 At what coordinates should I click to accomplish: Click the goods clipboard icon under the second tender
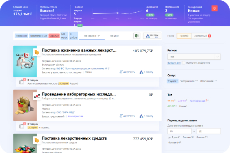(22, 126)
